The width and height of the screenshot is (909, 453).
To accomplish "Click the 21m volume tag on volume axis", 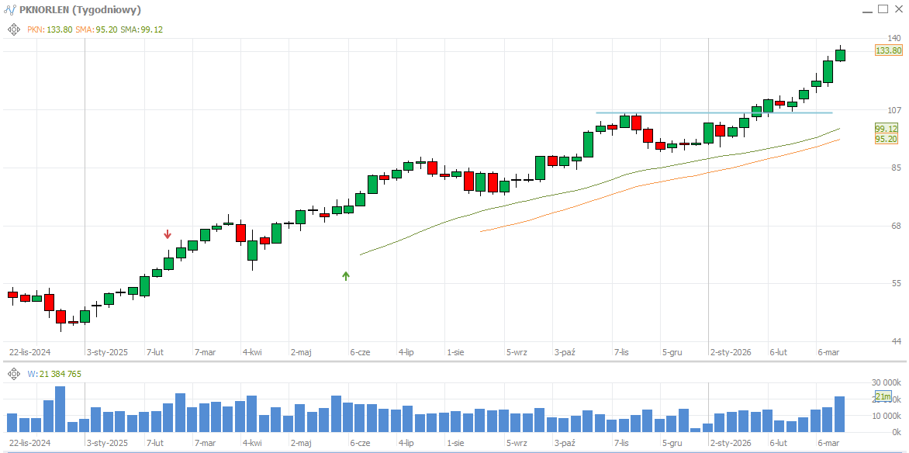I will pyautogui.click(x=883, y=396).
